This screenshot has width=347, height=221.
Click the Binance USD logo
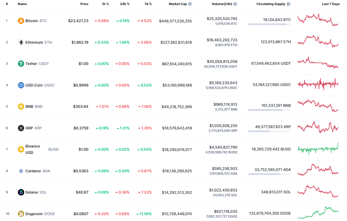tap(21, 149)
